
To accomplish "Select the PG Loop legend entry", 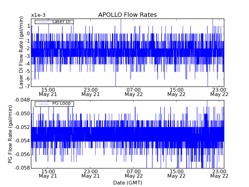I will 61,103.
